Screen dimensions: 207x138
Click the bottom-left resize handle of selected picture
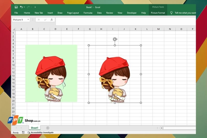click(89, 103)
